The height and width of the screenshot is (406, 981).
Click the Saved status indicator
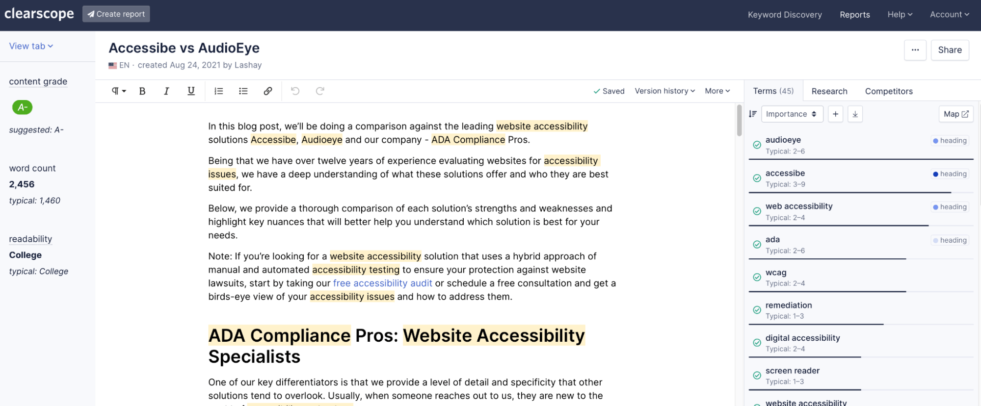[609, 91]
